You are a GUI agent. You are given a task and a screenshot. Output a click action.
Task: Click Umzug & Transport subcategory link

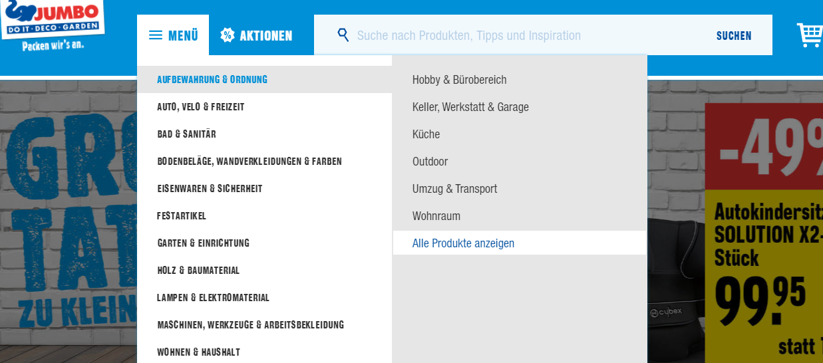454,189
